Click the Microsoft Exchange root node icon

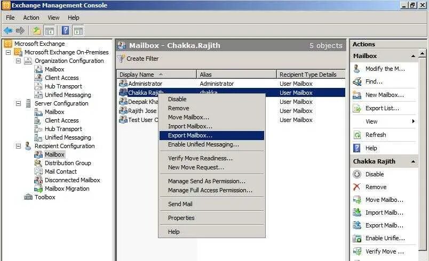tap(7, 44)
